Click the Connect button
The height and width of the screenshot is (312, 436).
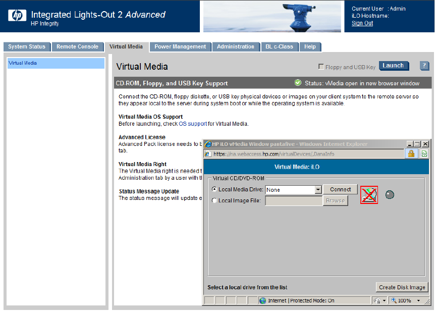tap(340, 189)
